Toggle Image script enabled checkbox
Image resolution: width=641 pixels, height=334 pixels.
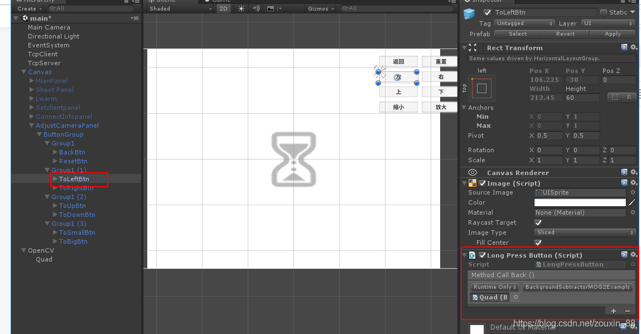(x=483, y=183)
